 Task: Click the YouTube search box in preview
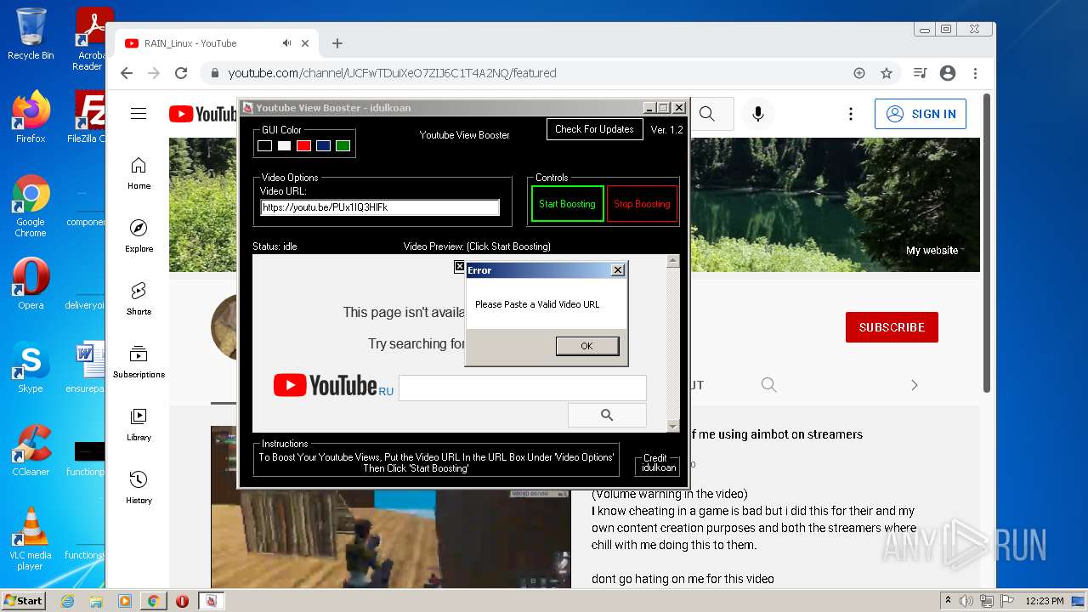pyautogui.click(x=522, y=388)
